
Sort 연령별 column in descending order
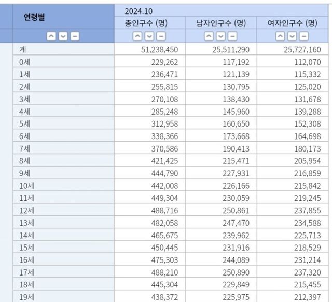(x=63, y=36)
